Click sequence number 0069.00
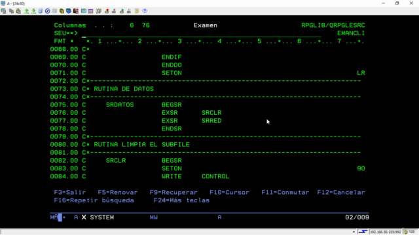Image resolution: width=419 pixels, height=235 pixels. [x=64, y=57]
